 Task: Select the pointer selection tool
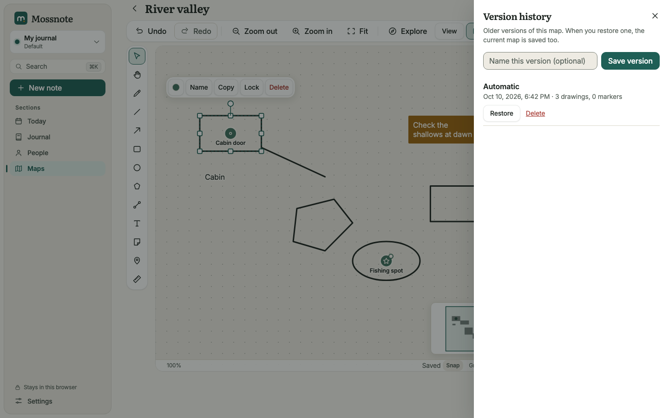point(137,56)
